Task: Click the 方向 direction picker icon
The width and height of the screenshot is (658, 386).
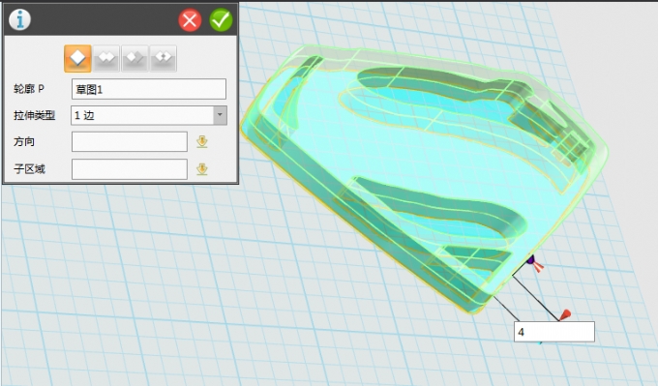Action: point(202,142)
